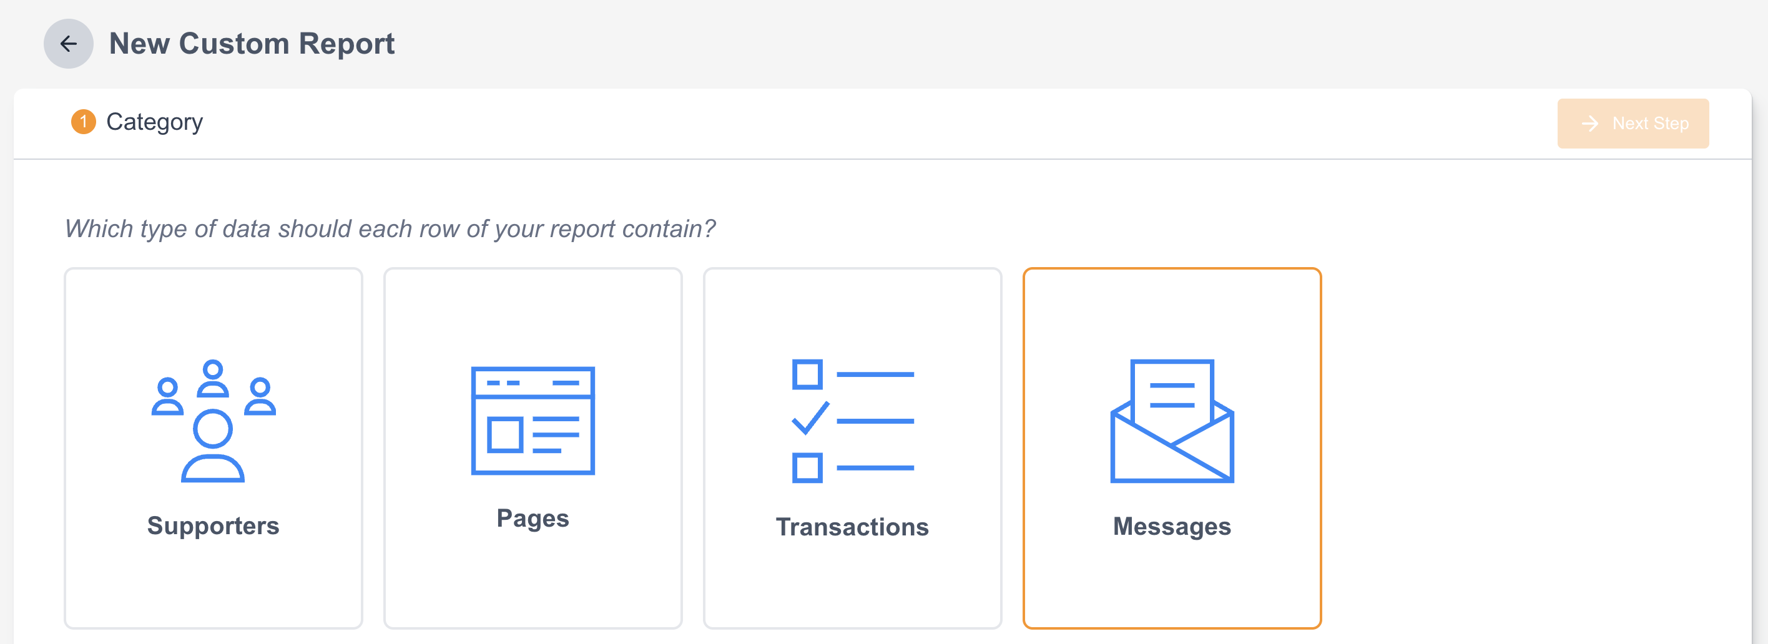Viewport: 1768px width, 644px height.
Task: Select the Messages envelope icon
Action: click(1172, 421)
